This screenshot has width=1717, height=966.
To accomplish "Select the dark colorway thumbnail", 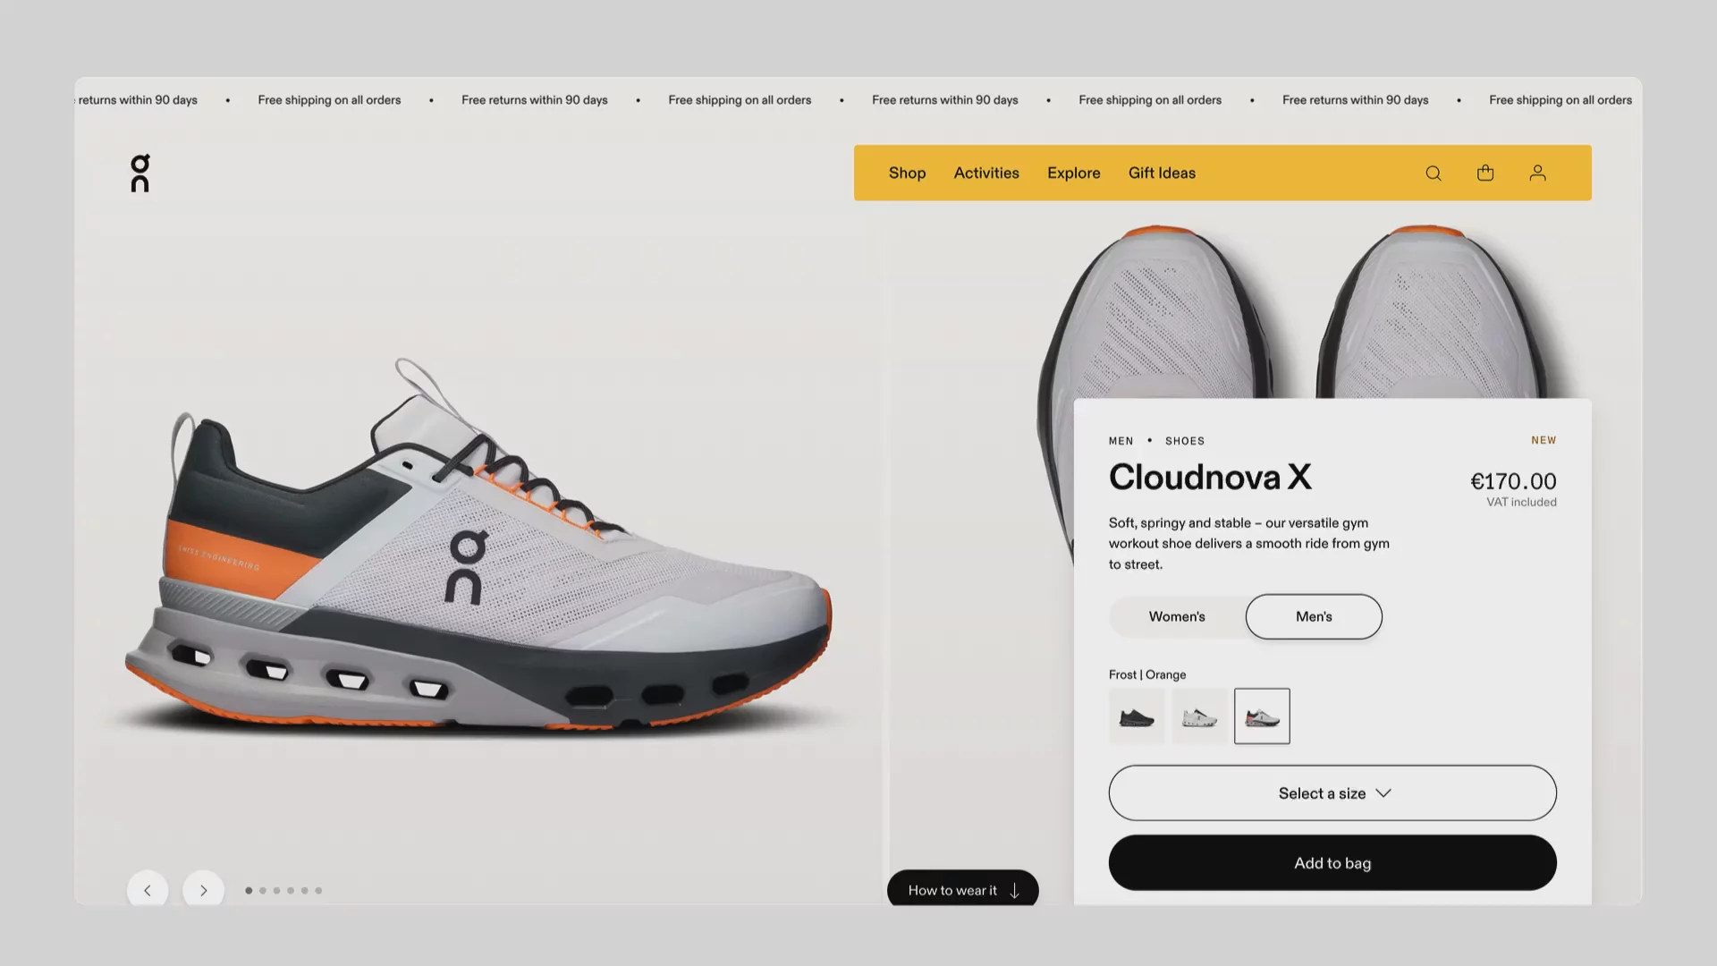I will click(x=1136, y=716).
